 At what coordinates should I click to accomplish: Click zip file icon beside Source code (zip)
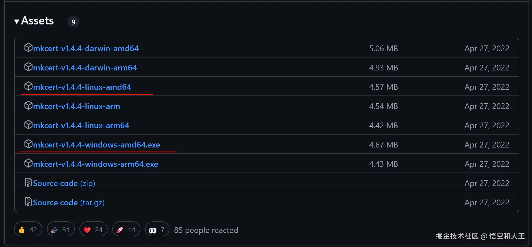pyautogui.click(x=28, y=182)
